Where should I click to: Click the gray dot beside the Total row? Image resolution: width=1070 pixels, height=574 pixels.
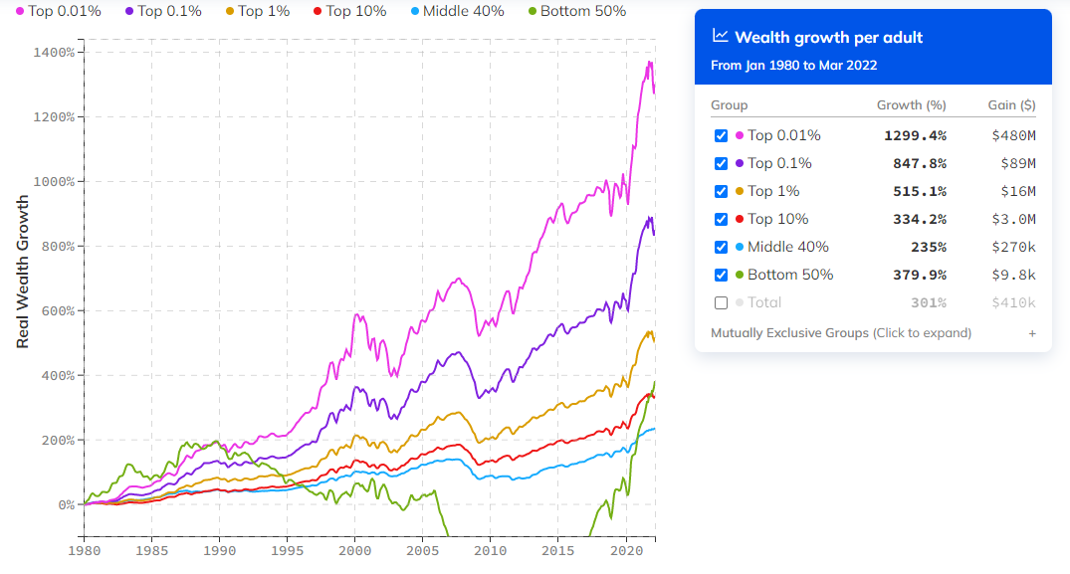pos(739,301)
